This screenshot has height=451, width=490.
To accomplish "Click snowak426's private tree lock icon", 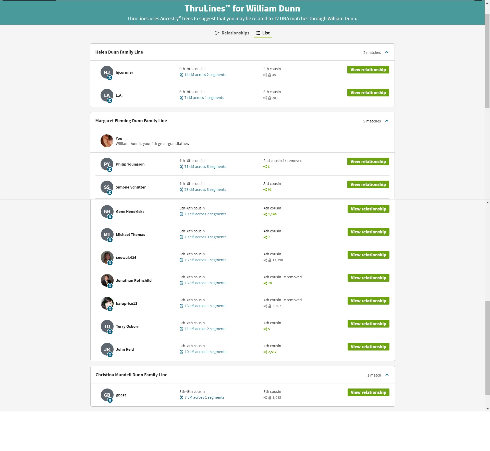I will click(x=270, y=260).
